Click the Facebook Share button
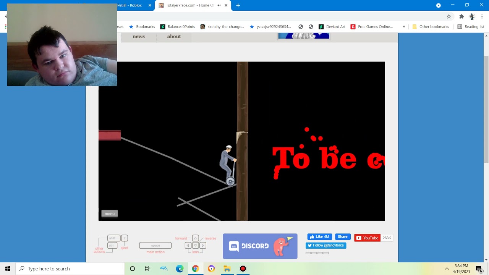489x275 pixels. [x=343, y=237]
